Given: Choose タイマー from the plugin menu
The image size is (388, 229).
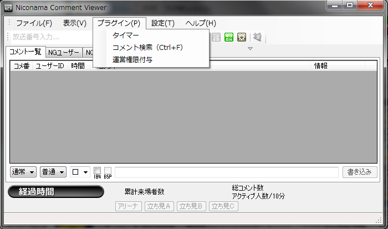Looking at the screenshot, I should (x=151, y=35).
